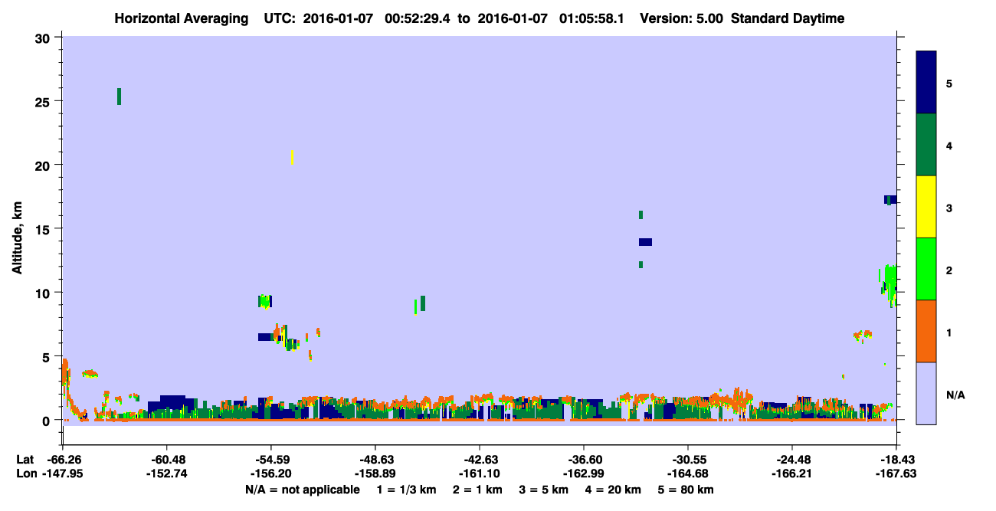This screenshot has height=511, width=996.
Task: Click the orange level 1 colorbar segment
Action: click(x=926, y=331)
